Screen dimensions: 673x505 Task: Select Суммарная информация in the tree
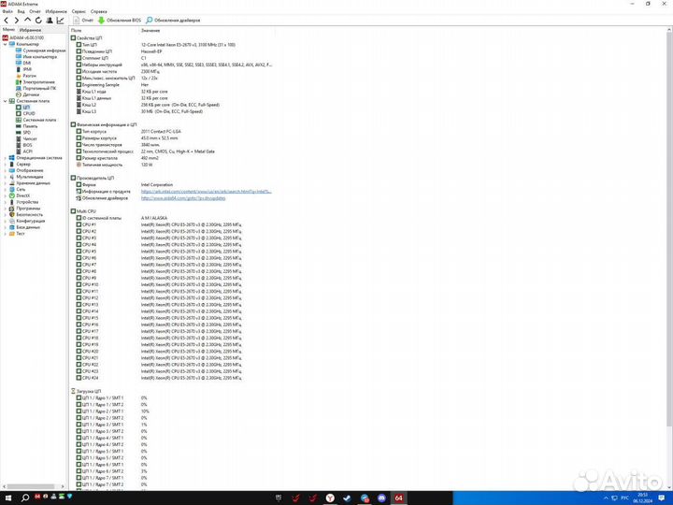(41, 50)
